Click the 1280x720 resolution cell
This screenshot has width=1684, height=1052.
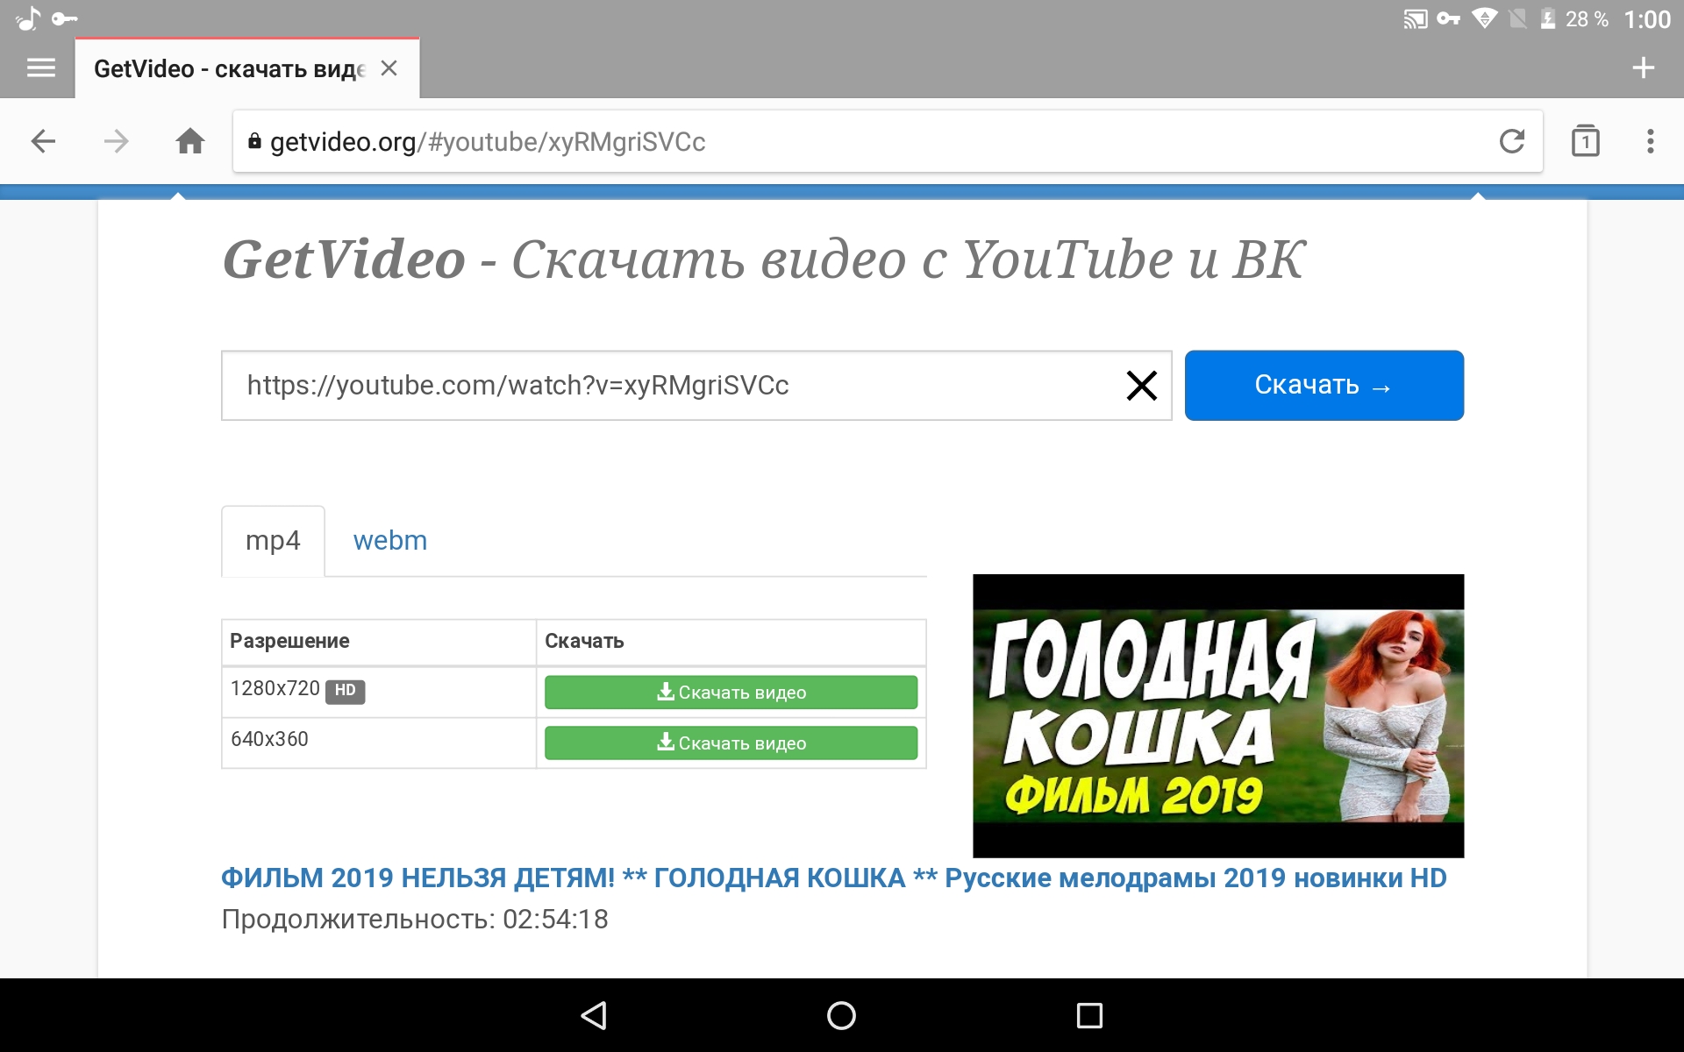coord(379,692)
